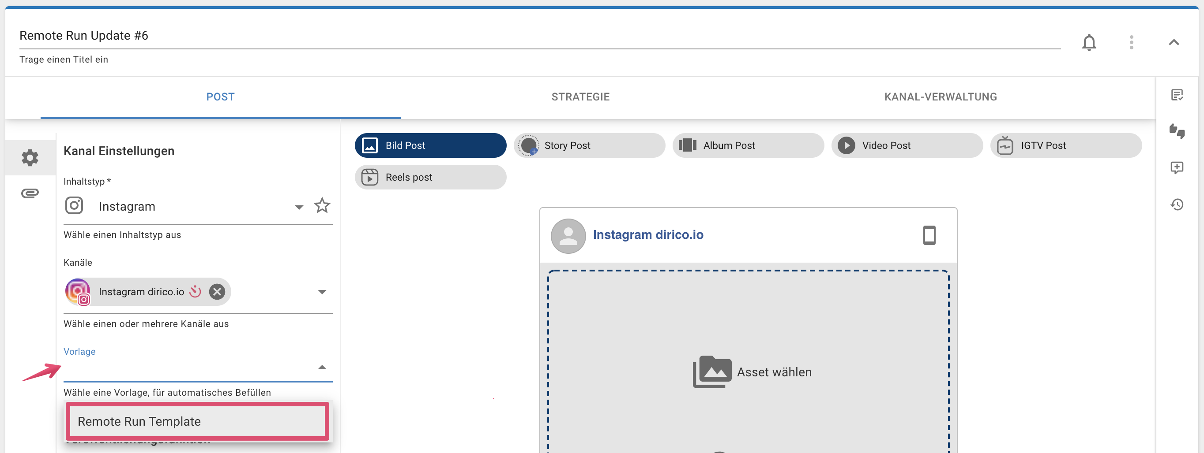
Task: Mark Instagram content type as favorite
Action: click(322, 205)
